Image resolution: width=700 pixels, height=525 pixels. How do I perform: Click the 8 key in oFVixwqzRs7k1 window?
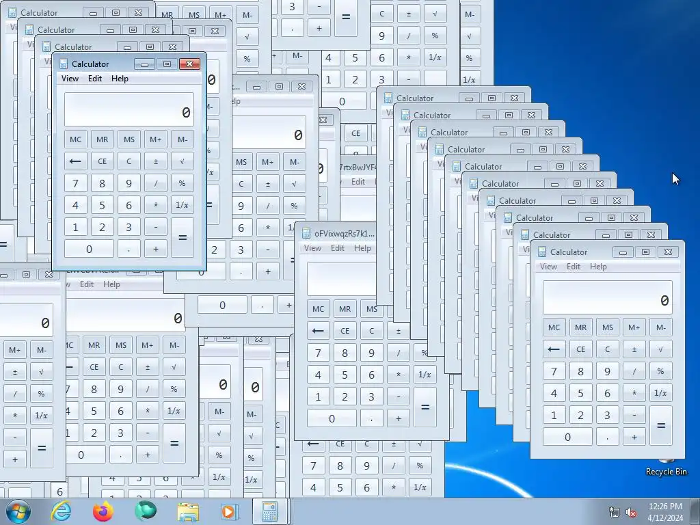pos(345,353)
